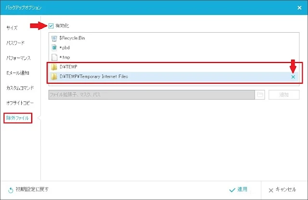This screenshot has height=200, width=308.
Task: Close the バックアップオプション dialog
Action: click(299, 8)
